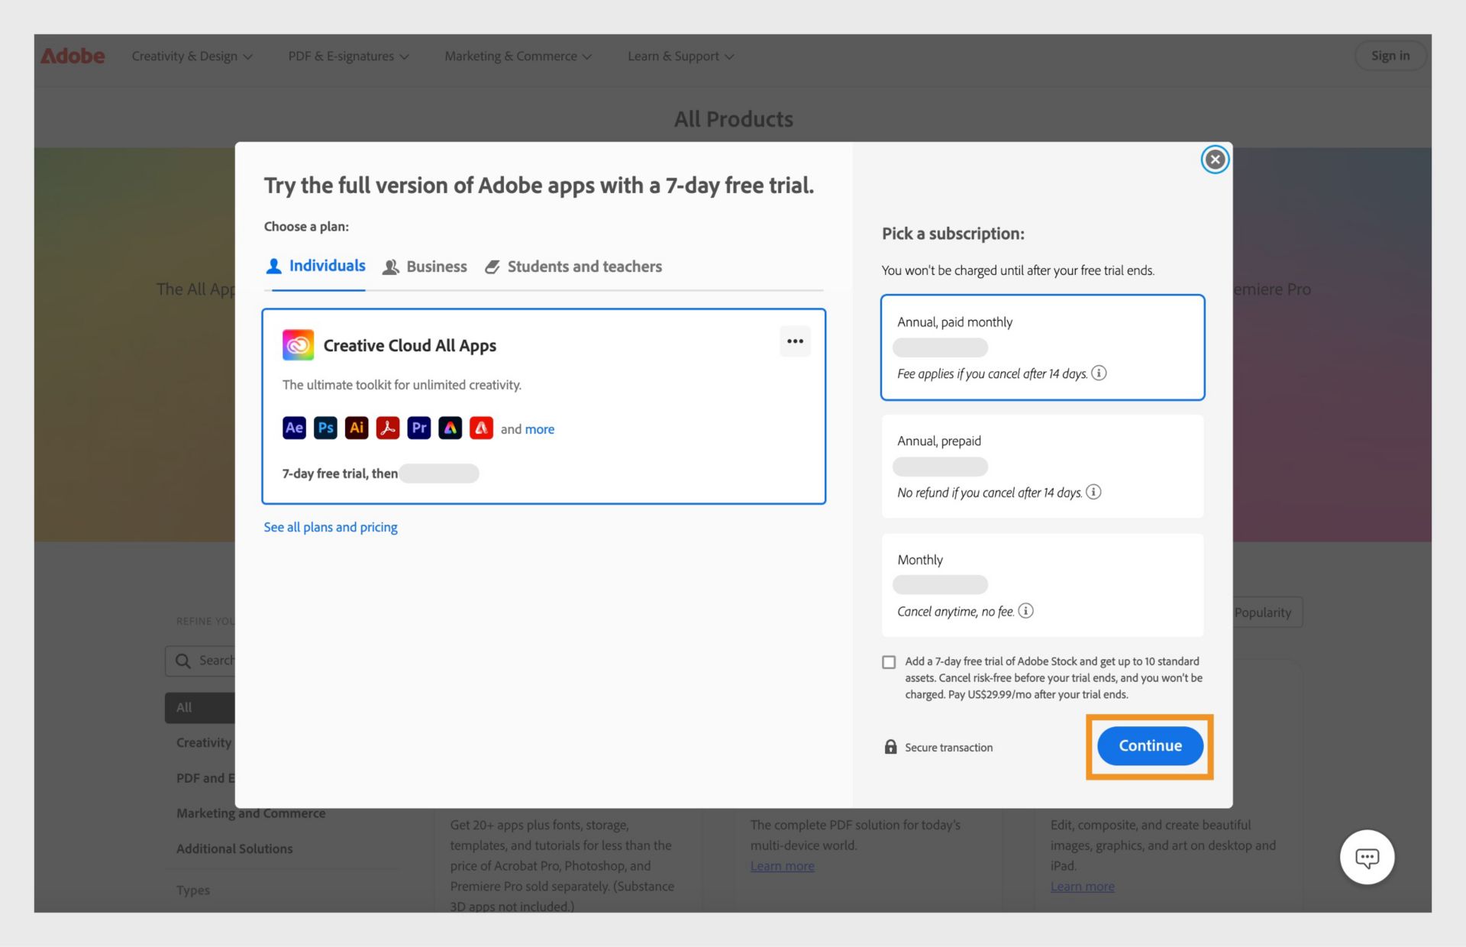Enable the Adobe Stock free trial checkbox
Viewport: 1466px width, 947px height.
pos(888,661)
